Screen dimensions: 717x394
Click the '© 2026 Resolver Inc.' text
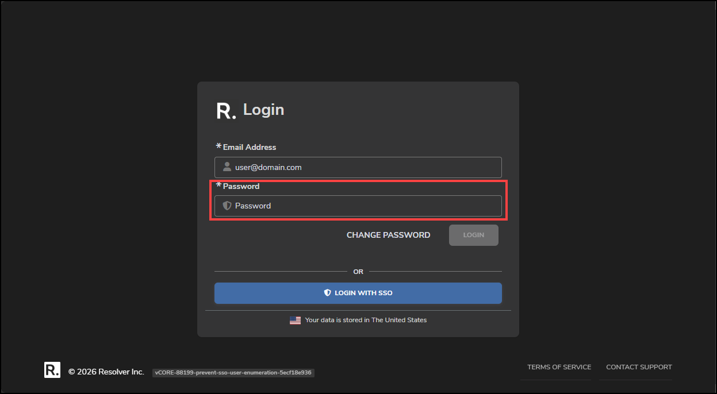click(106, 372)
